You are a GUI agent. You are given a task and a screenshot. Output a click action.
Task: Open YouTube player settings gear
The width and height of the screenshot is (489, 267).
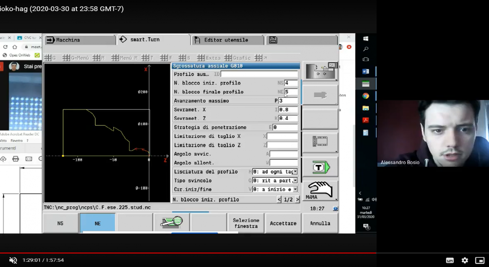pos(465,260)
